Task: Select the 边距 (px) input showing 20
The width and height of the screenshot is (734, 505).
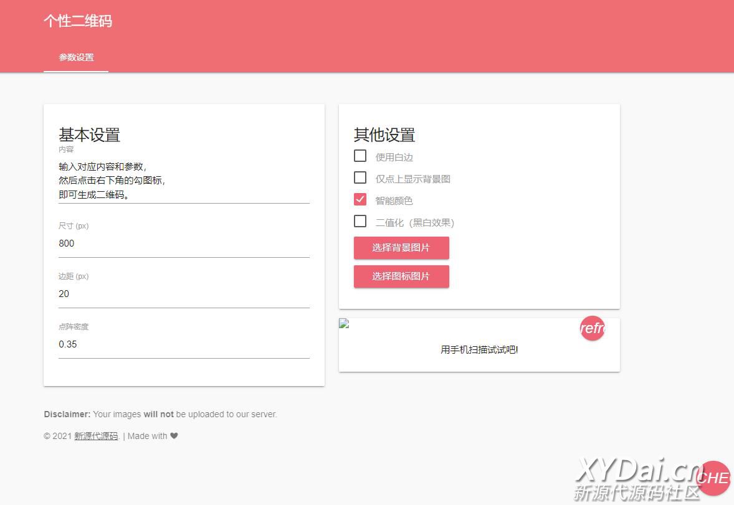Action: [x=184, y=294]
